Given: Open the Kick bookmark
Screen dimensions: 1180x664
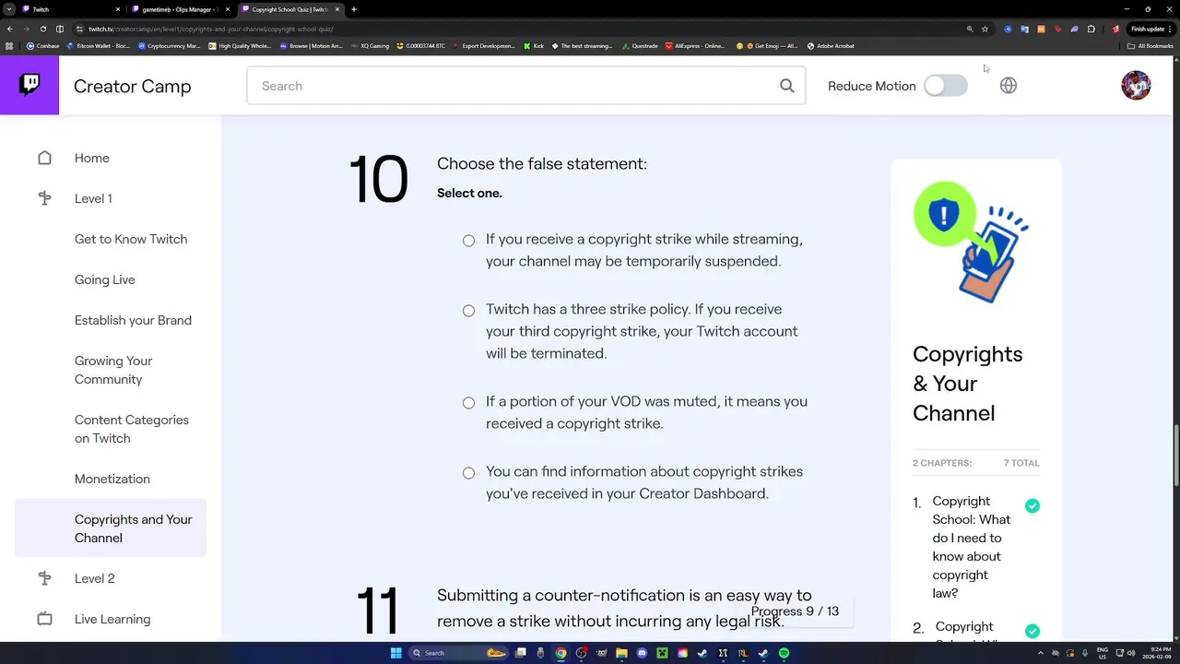Looking at the screenshot, I should point(534,45).
